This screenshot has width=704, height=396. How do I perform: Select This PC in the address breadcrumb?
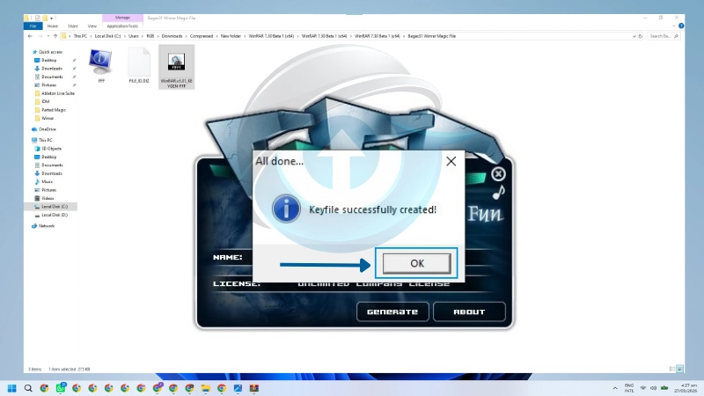tap(80, 36)
